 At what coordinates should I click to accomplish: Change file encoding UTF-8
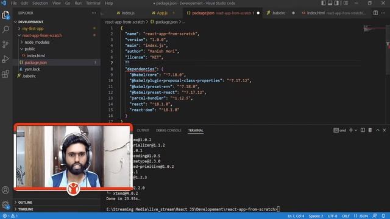[x=332, y=216]
